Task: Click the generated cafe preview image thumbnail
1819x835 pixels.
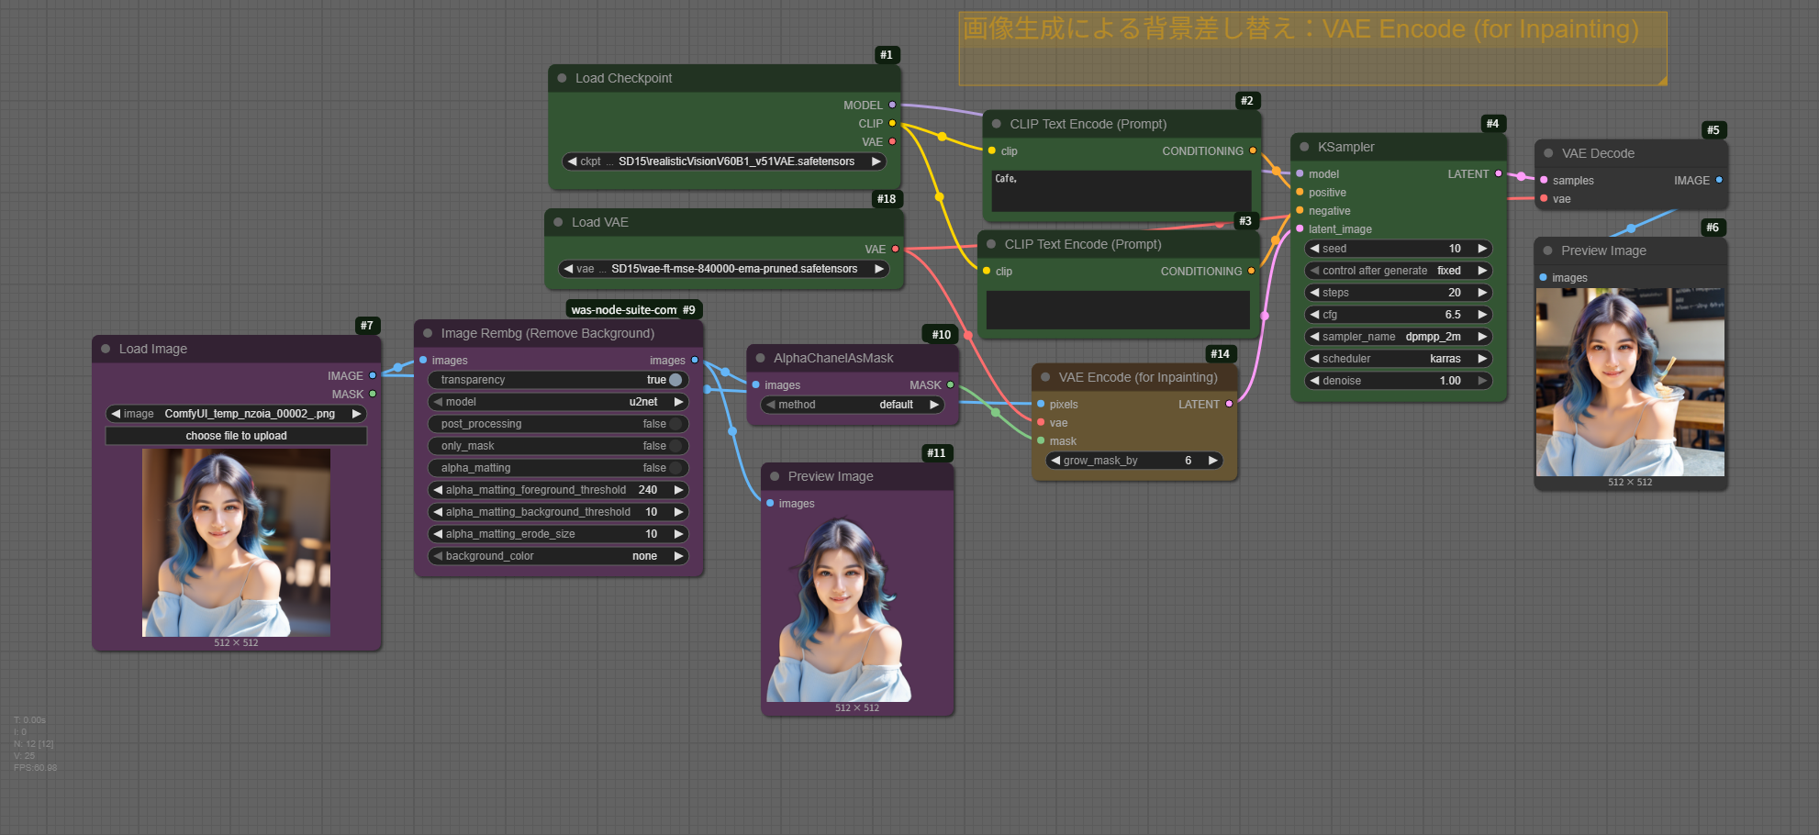Action: click(x=1630, y=383)
